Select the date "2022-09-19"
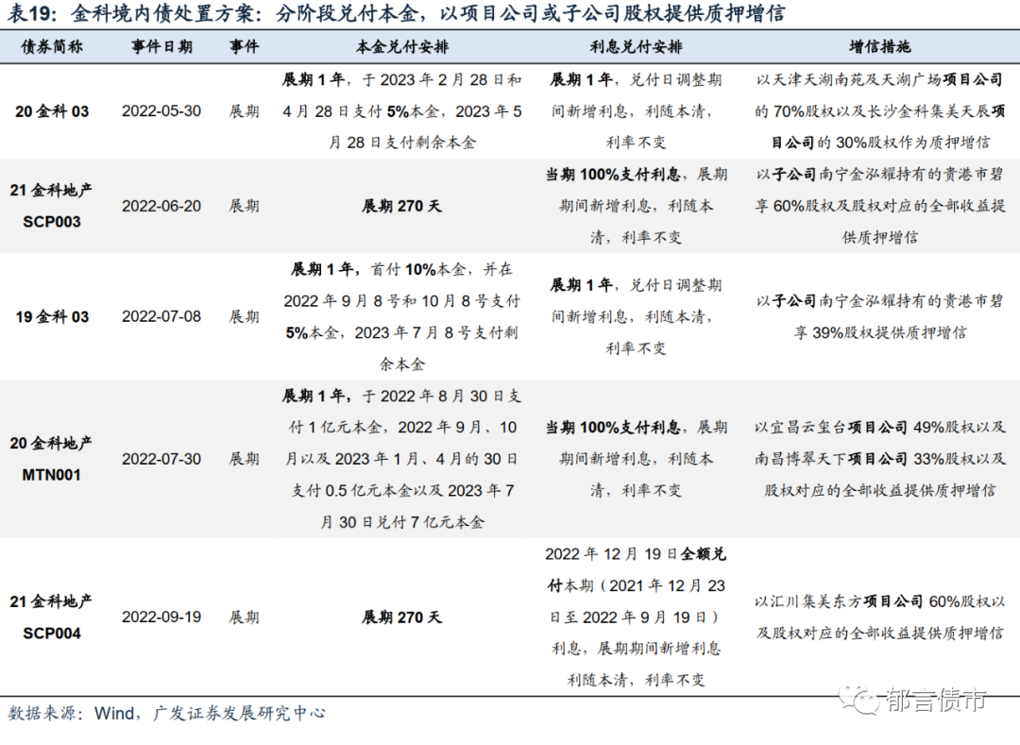 [x=161, y=617]
